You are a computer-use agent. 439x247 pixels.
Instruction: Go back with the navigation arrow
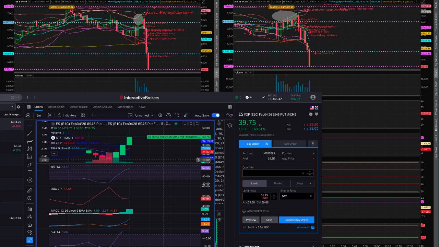[27, 97]
